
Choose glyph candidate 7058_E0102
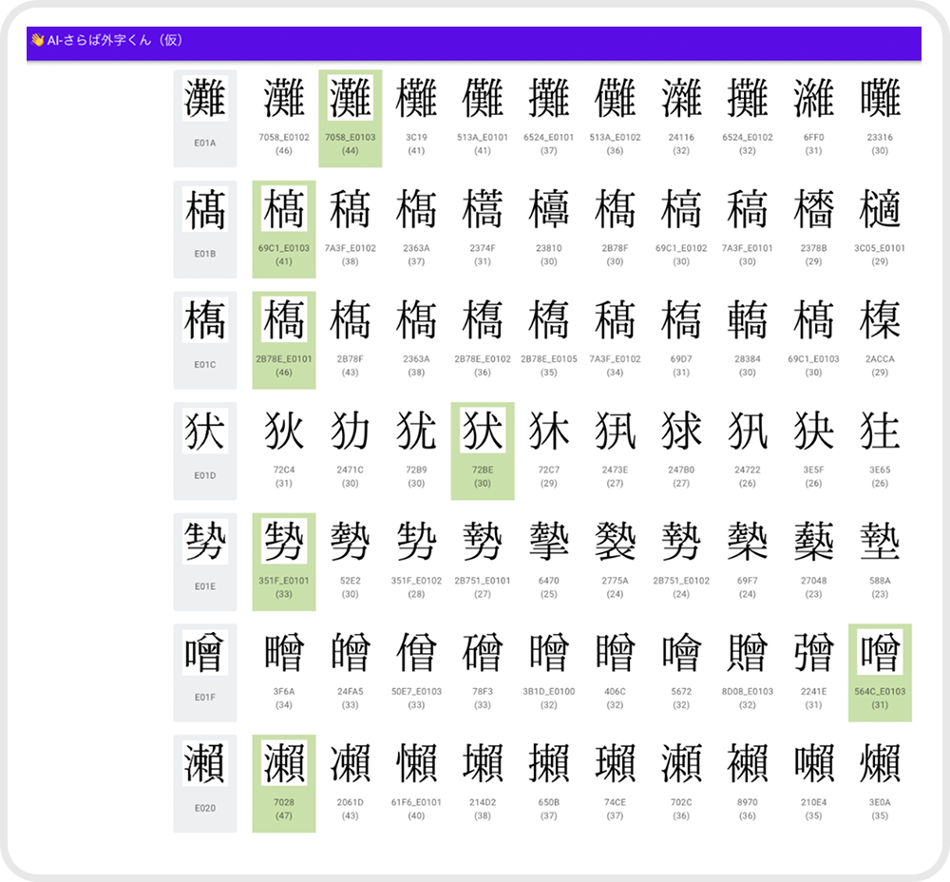pos(284,118)
